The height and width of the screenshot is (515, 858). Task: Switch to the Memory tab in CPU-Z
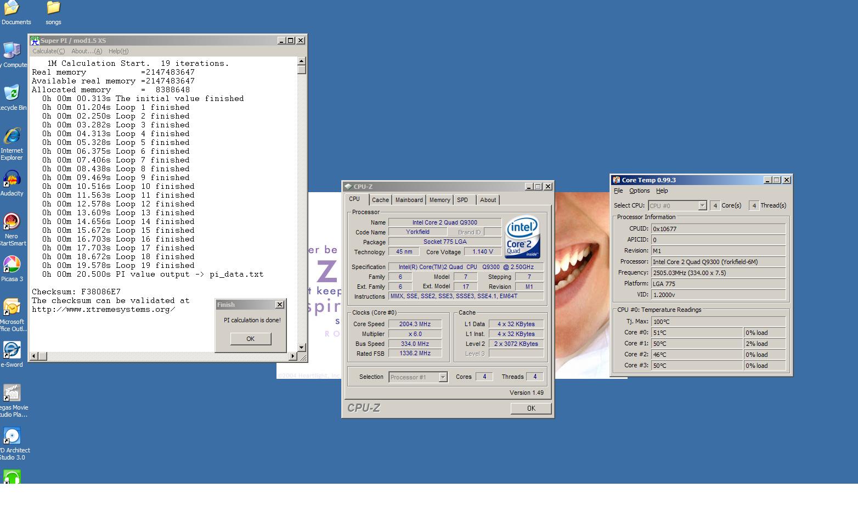pyautogui.click(x=439, y=200)
